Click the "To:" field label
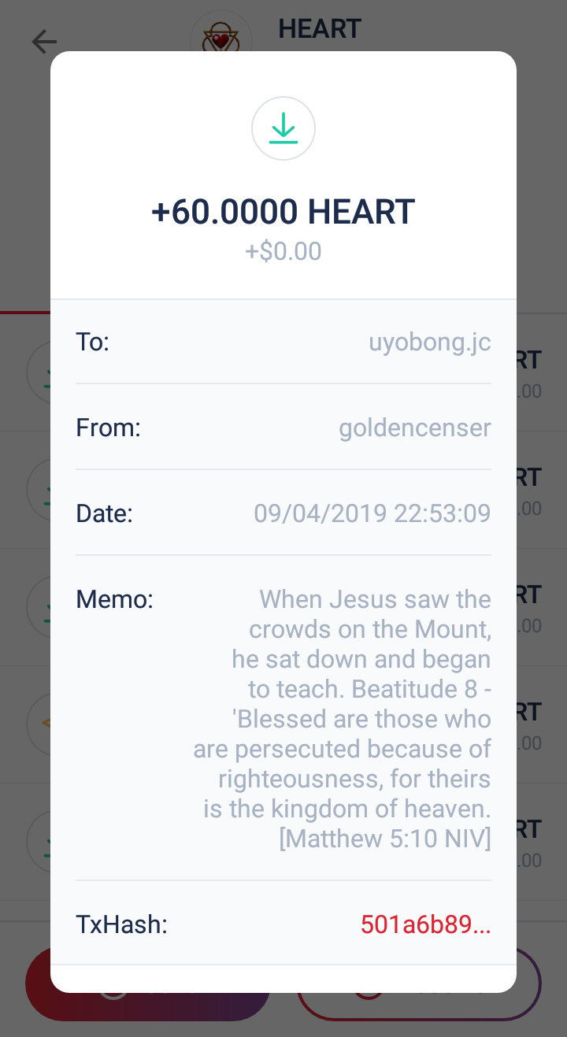This screenshot has height=1037, width=567. point(92,342)
